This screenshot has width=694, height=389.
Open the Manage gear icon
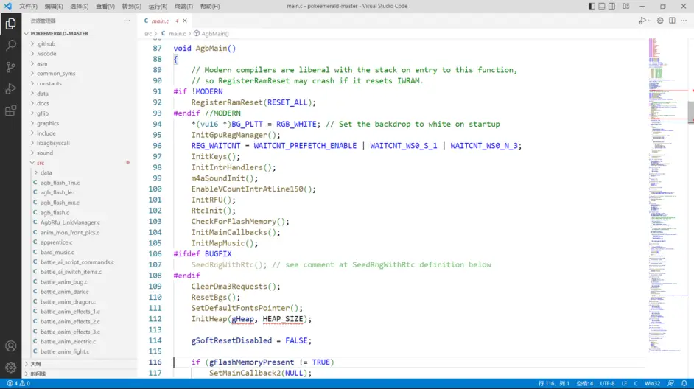click(x=10, y=368)
